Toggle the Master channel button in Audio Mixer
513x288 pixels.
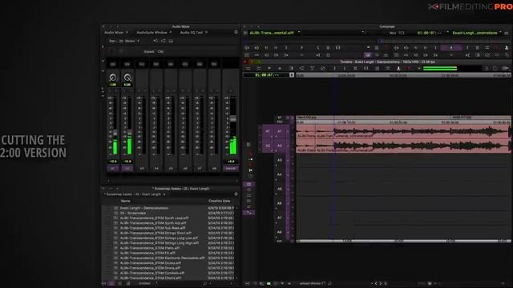(x=230, y=169)
